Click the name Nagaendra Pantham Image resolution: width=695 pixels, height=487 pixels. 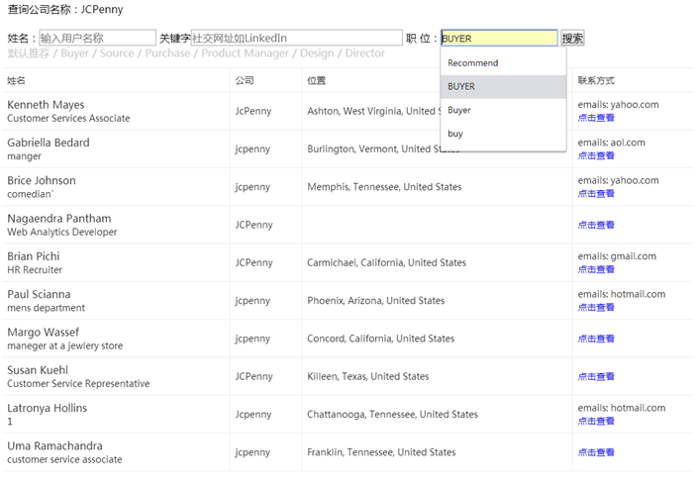tap(59, 219)
